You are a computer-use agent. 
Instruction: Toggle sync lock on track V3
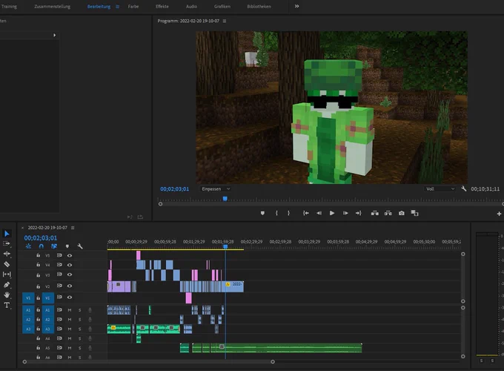59,275
